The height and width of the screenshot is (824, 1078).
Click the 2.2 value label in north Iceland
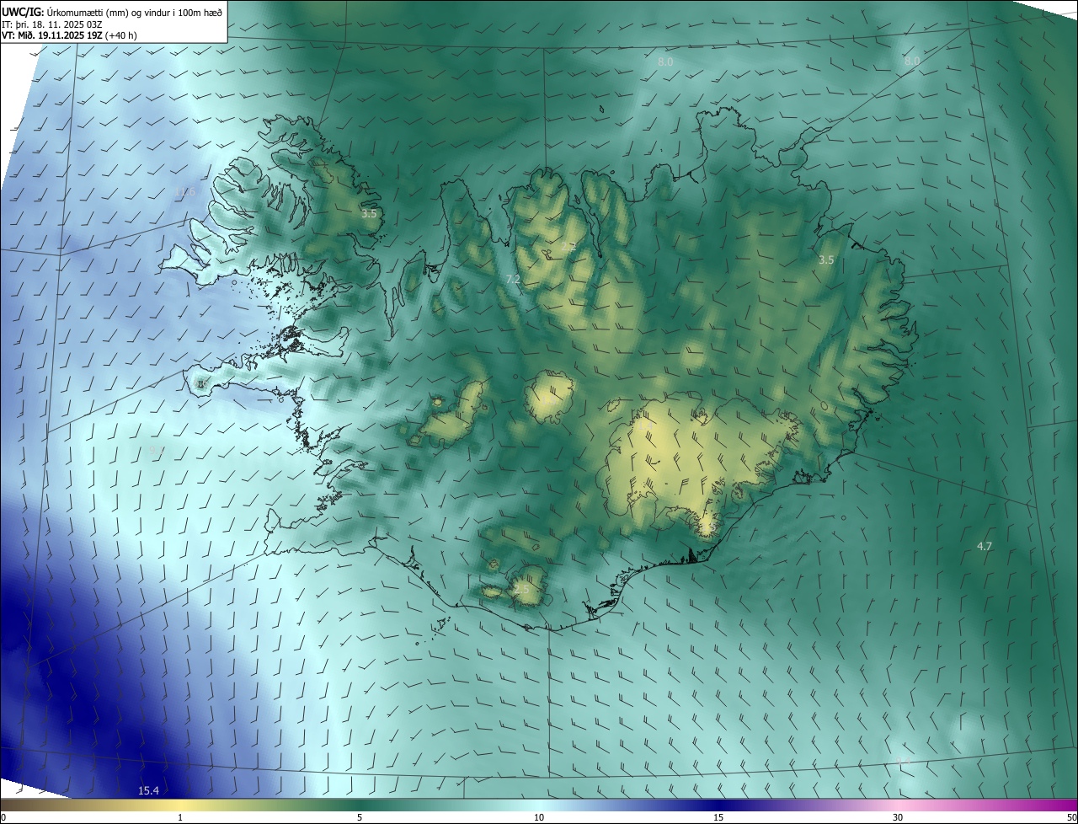tap(568, 248)
